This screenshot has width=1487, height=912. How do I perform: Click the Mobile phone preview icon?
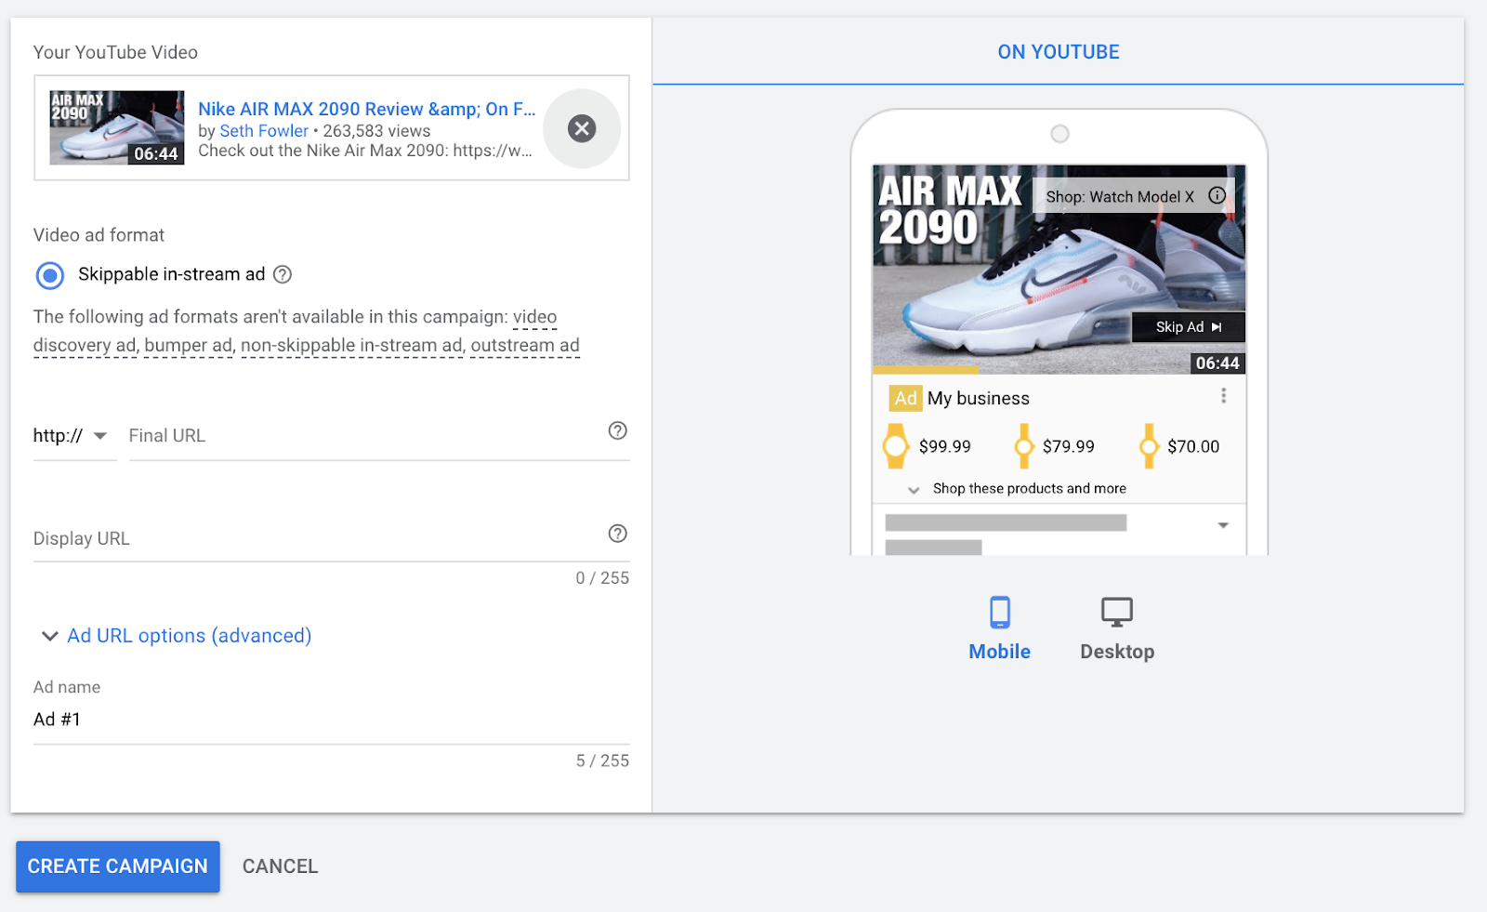(1000, 612)
